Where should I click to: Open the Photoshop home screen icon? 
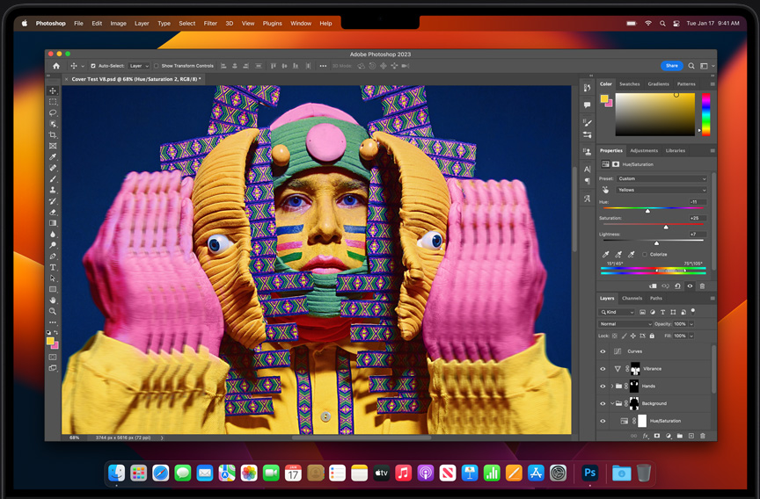(x=56, y=66)
